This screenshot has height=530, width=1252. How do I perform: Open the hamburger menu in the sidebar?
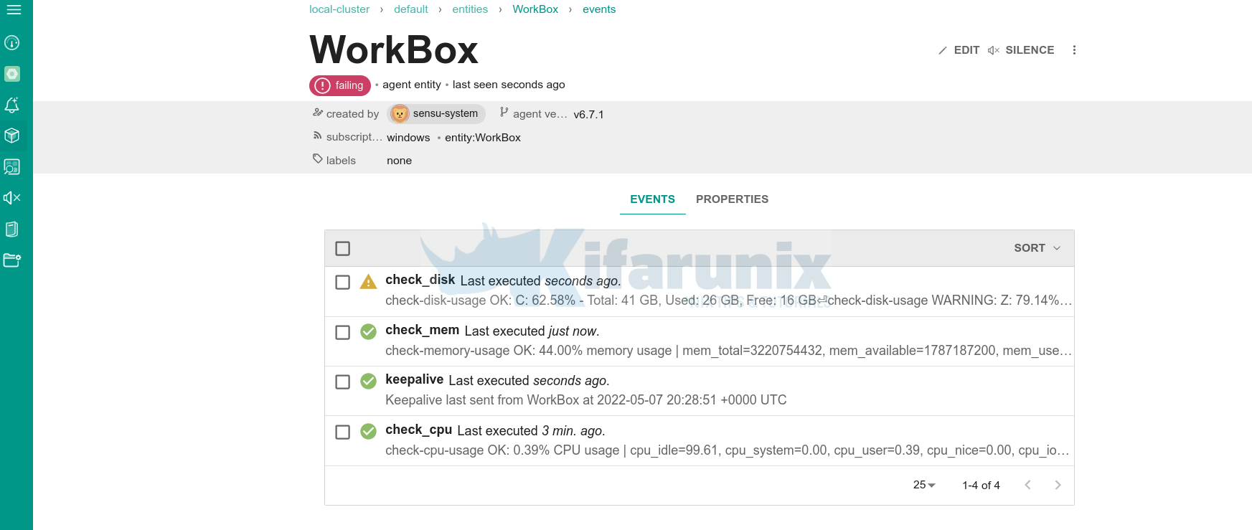tap(13, 10)
